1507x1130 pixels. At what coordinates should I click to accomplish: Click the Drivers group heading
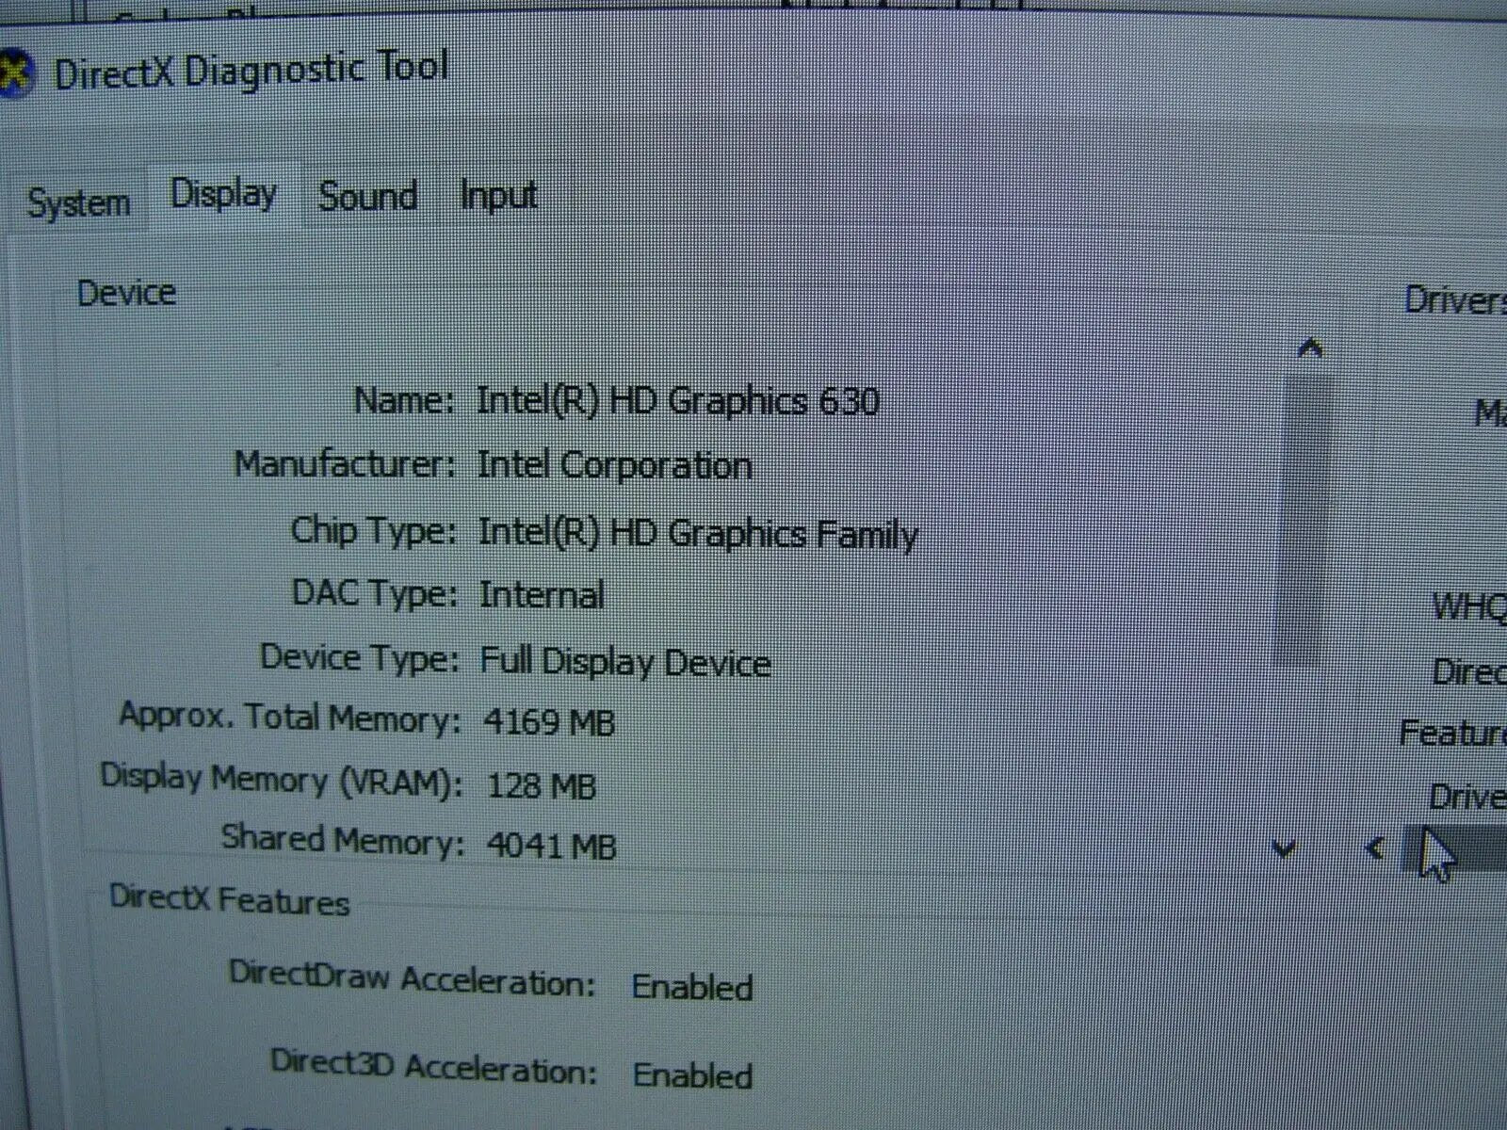(x=1455, y=299)
